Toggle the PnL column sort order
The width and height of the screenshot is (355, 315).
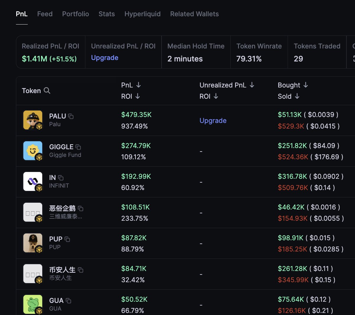[x=138, y=85]
